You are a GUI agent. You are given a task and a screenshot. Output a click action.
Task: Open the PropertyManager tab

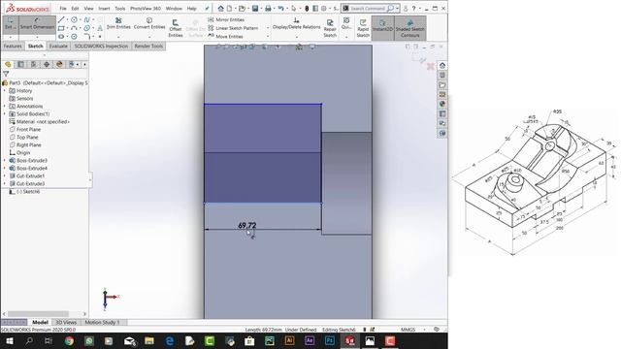pyautogui.click(x=20, y=64)
